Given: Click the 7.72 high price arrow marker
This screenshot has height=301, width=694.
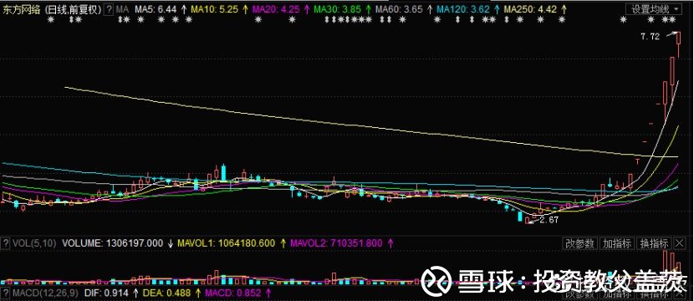Looking at the screenshot, I should tap(660, 37).
